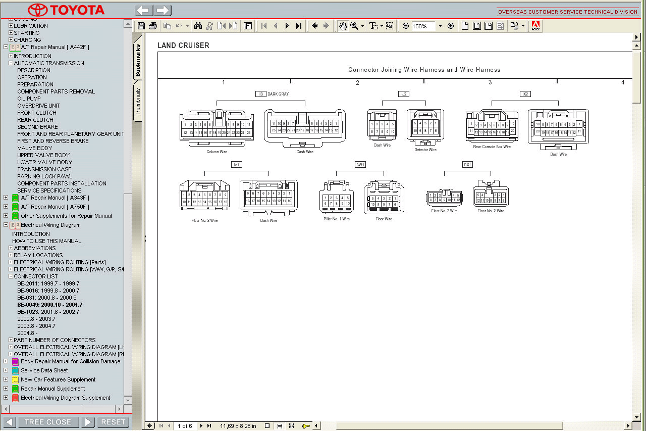
Task: Click the next page arrow in status bar
Action: pyautogui.click(x=201, y=426)
